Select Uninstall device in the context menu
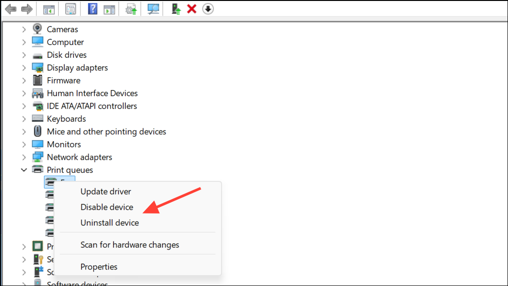The image size is (508, 286). click(x=109, y=223)
